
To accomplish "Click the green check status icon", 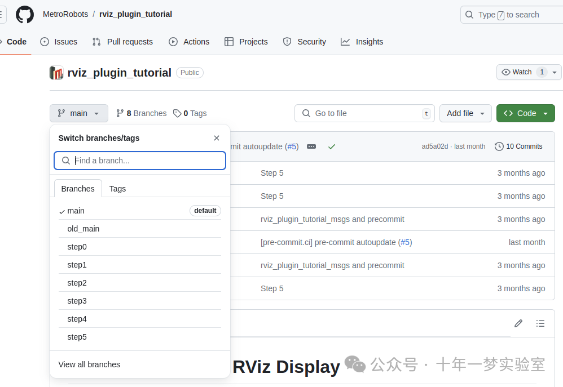I will pos(332,146).
